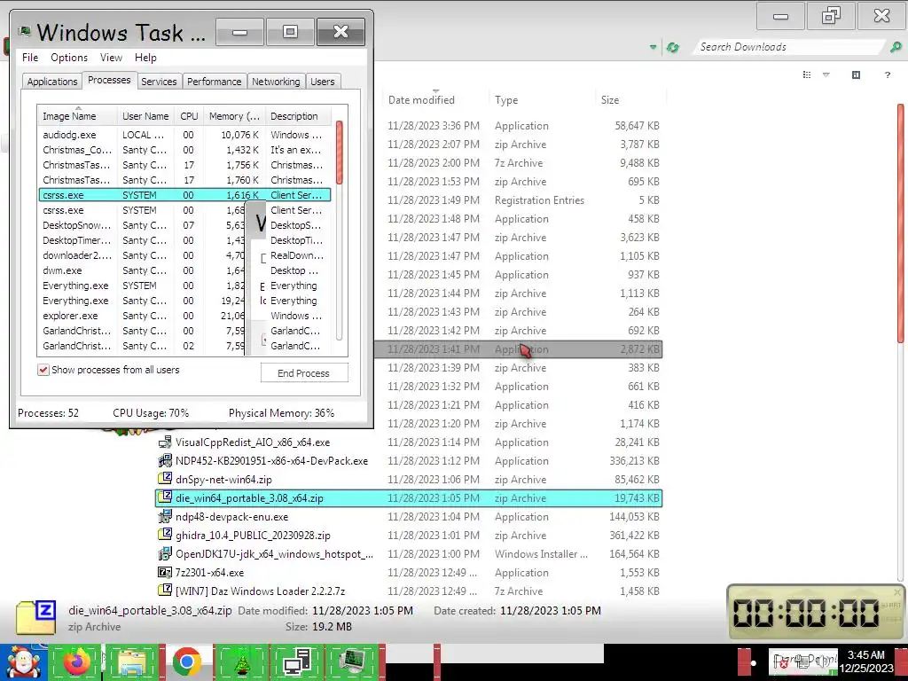
Task: Select NDP452-KB2901951 DevPack installer icon
Action: click(x=165, y=460)
